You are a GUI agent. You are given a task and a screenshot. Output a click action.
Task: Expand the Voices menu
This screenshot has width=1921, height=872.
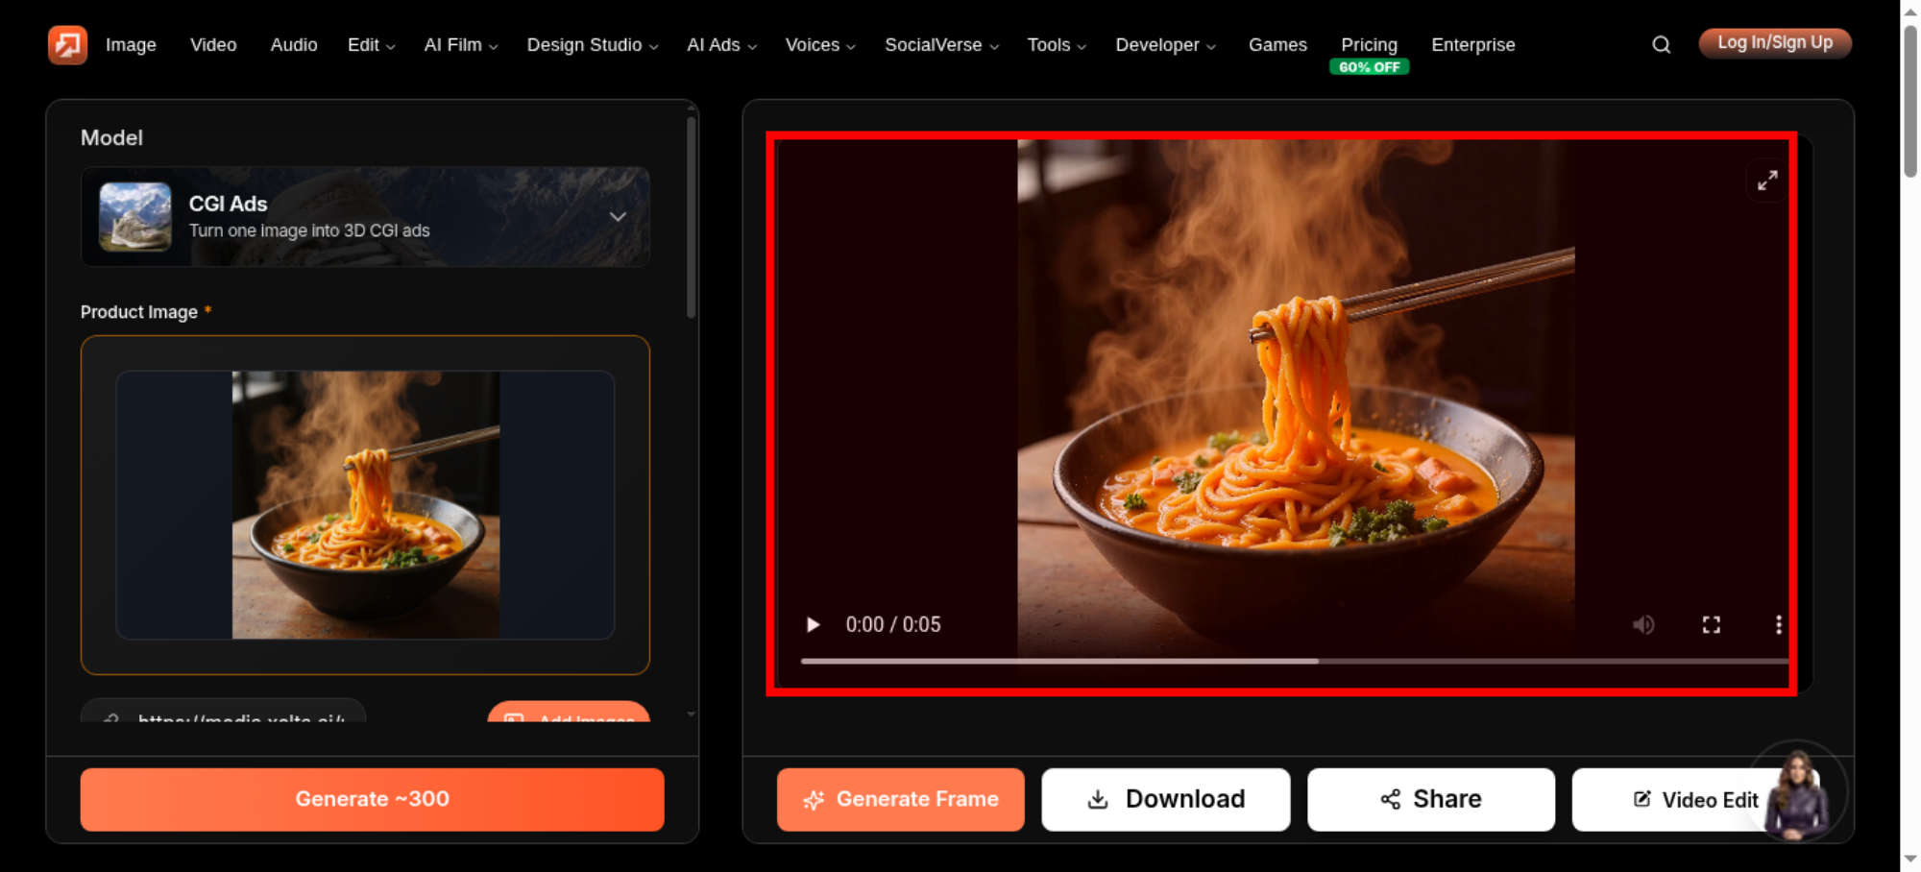click(820, 45)
